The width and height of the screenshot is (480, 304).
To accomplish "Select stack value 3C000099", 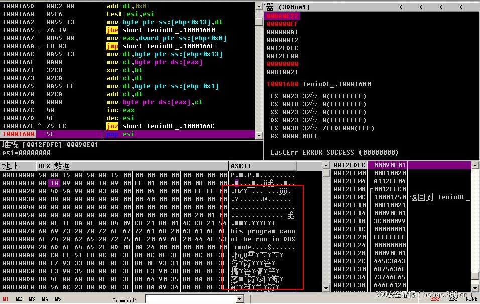I will (390, 221).
